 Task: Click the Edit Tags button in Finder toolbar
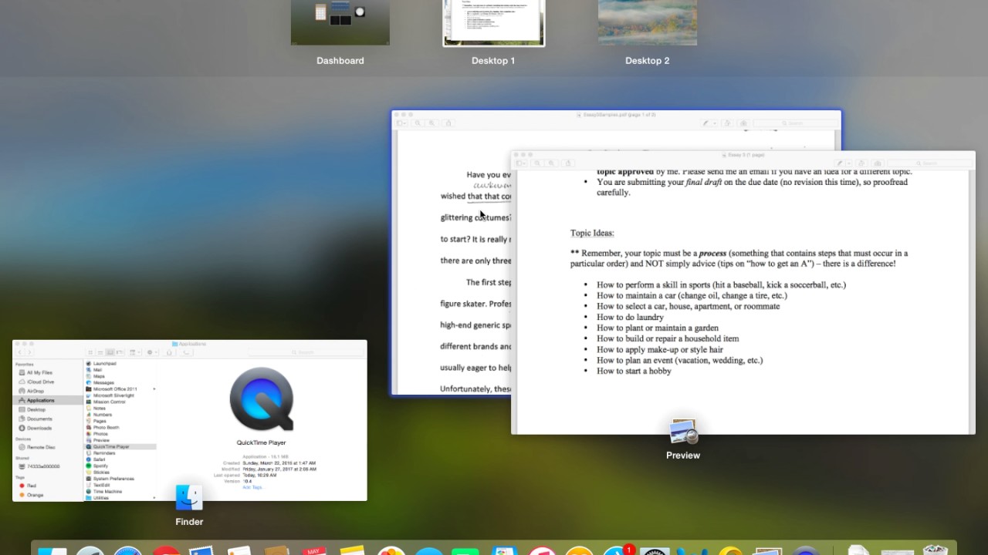pos(184,352)
